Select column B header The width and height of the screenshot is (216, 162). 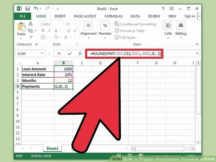[x=63, y=63]
